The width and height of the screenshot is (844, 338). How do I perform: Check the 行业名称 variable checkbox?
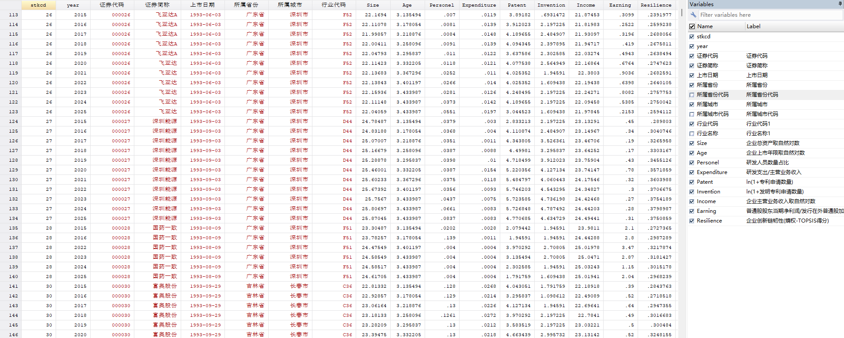(692, 134)
